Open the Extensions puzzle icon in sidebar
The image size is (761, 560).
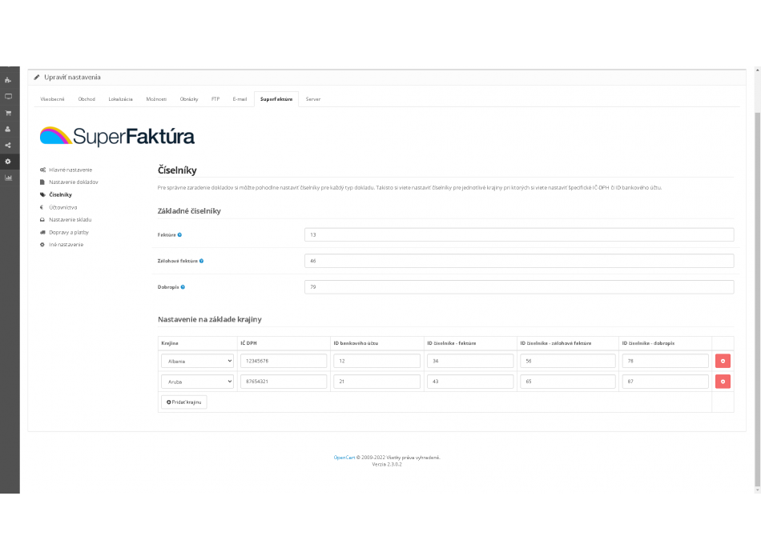pos(8,80)
